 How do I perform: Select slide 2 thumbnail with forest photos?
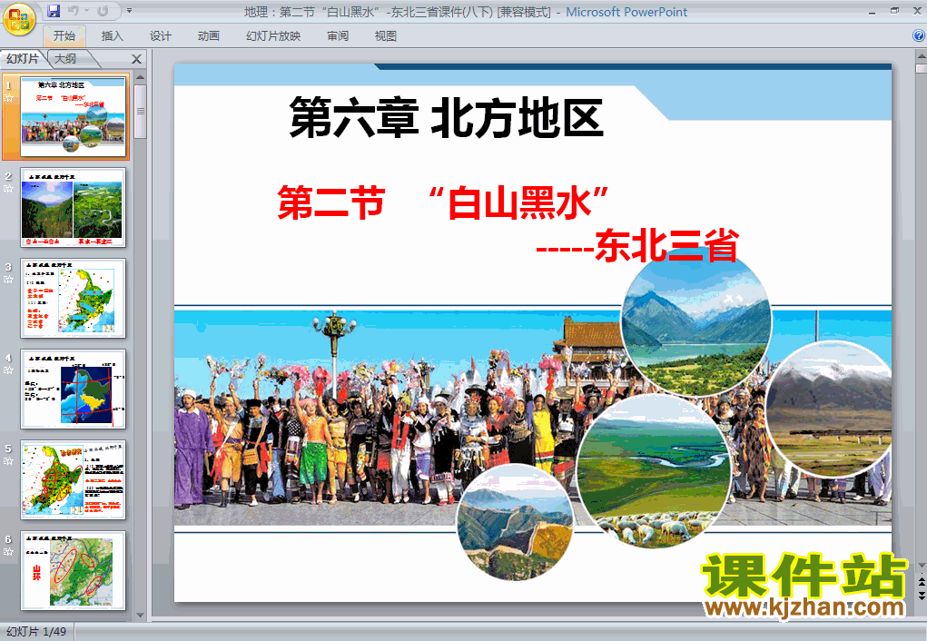coord(74,208)
